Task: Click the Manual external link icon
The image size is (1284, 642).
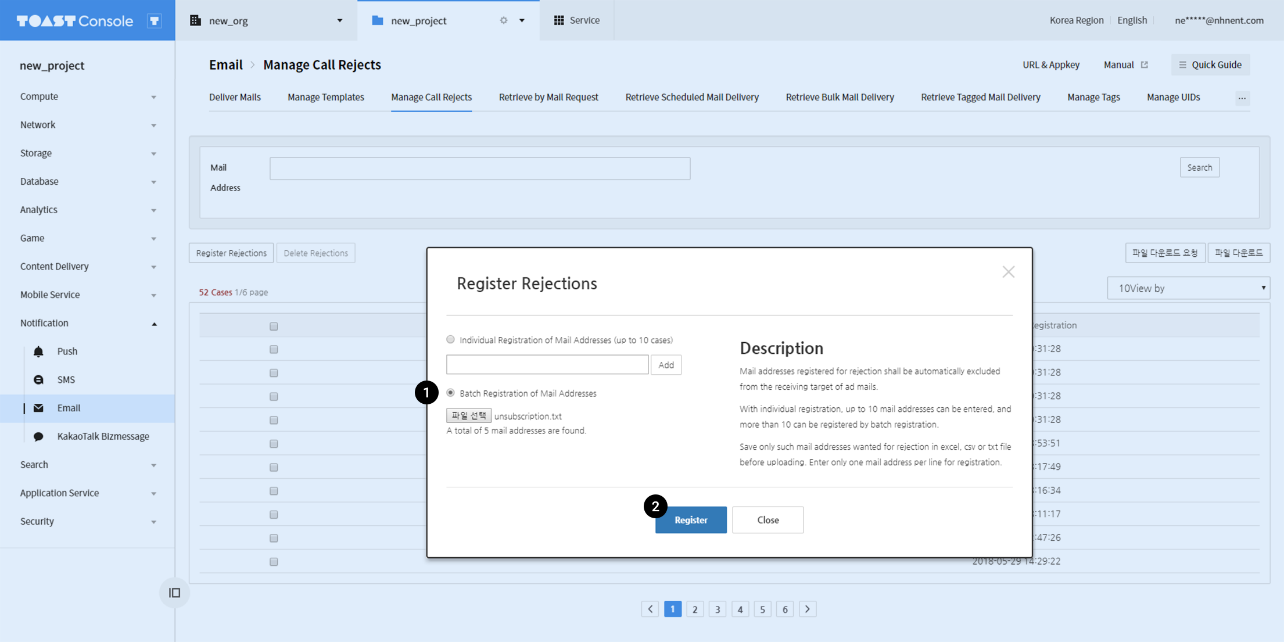Action: [x=1144, y=64]
